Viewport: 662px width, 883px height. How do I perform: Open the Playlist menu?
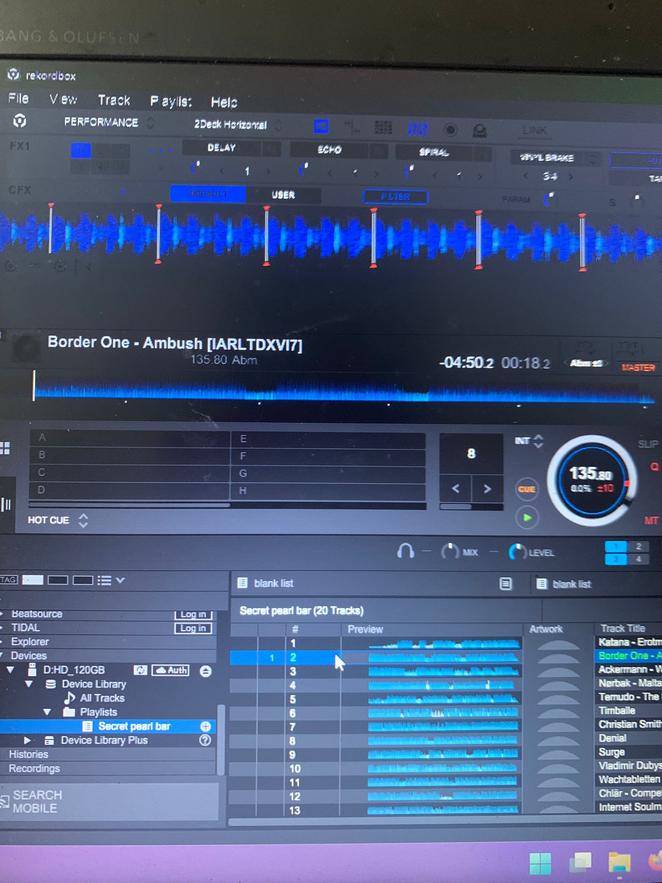coord(171,102)
